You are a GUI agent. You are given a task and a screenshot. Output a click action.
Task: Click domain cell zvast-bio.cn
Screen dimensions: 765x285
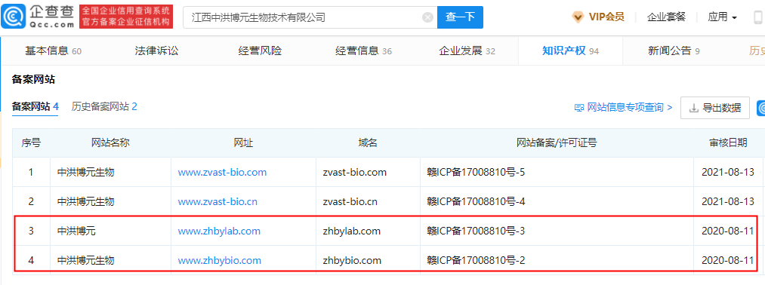[350, 202]
